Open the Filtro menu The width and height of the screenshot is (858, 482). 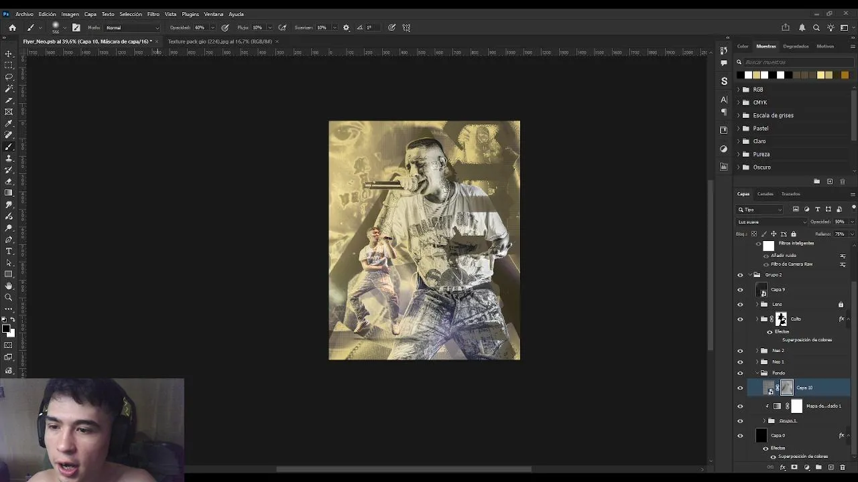[154, 14]
